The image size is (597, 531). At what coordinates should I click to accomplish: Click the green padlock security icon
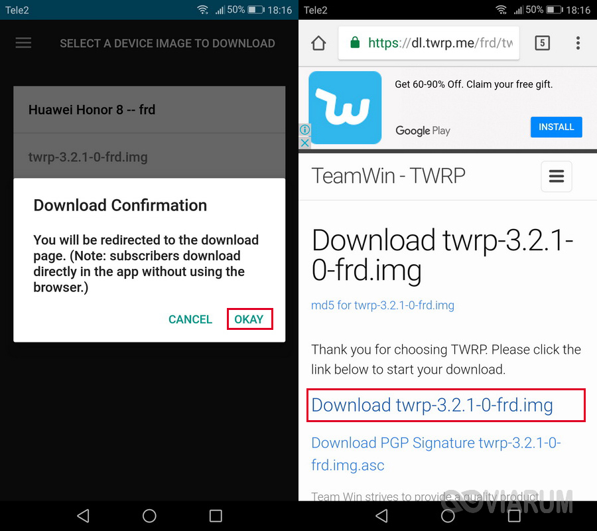point(355,42)
